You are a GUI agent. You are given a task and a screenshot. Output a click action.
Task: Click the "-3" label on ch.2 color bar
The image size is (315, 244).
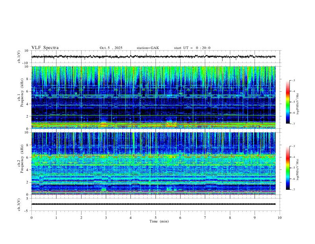(x=294, y=146)
